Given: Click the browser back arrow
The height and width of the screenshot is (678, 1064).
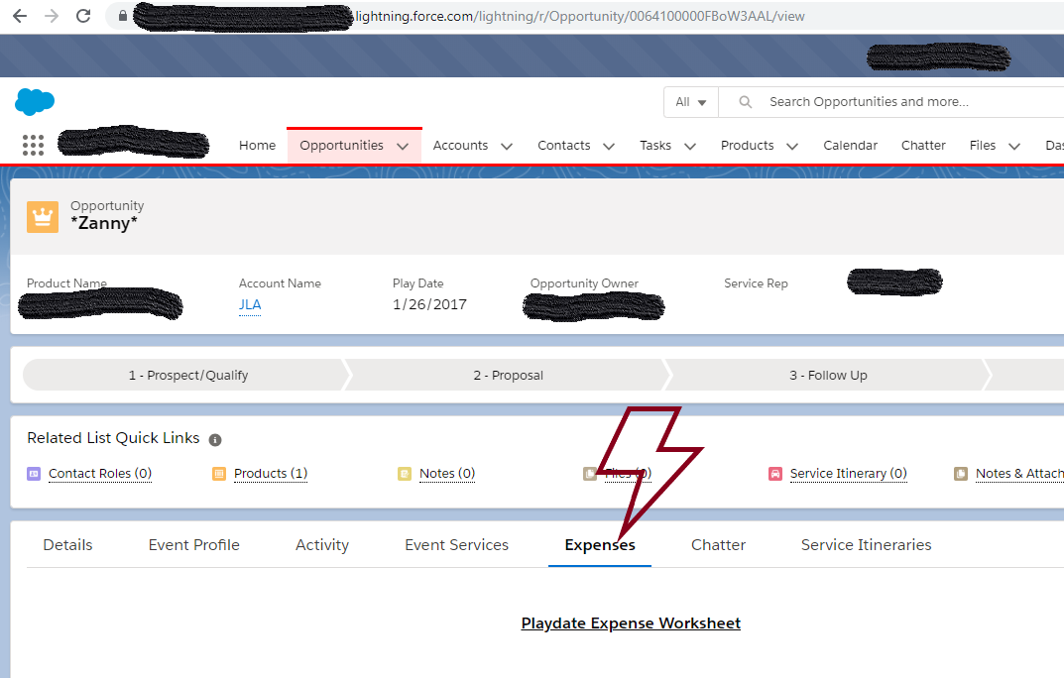Looking at the screenshot, I should coord(20,16).
